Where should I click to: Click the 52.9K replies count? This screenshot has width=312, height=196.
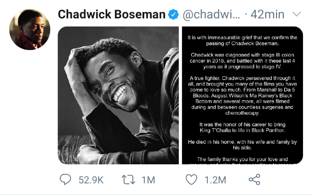[x=91, y=180]
